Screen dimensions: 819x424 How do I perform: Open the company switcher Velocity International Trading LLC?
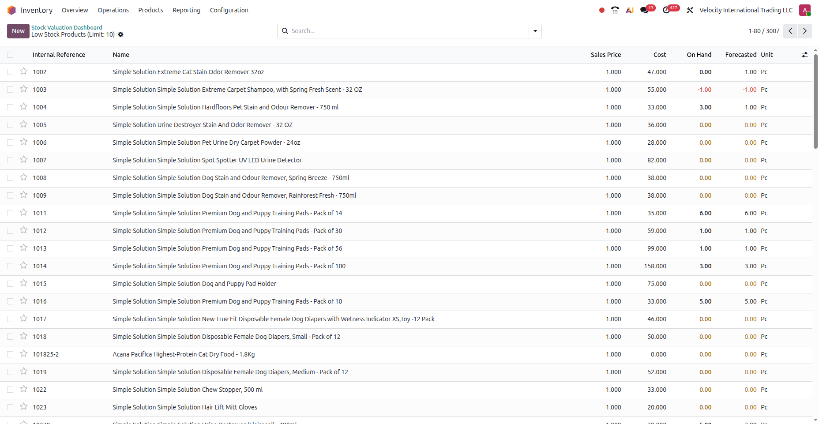click(746, 10)
